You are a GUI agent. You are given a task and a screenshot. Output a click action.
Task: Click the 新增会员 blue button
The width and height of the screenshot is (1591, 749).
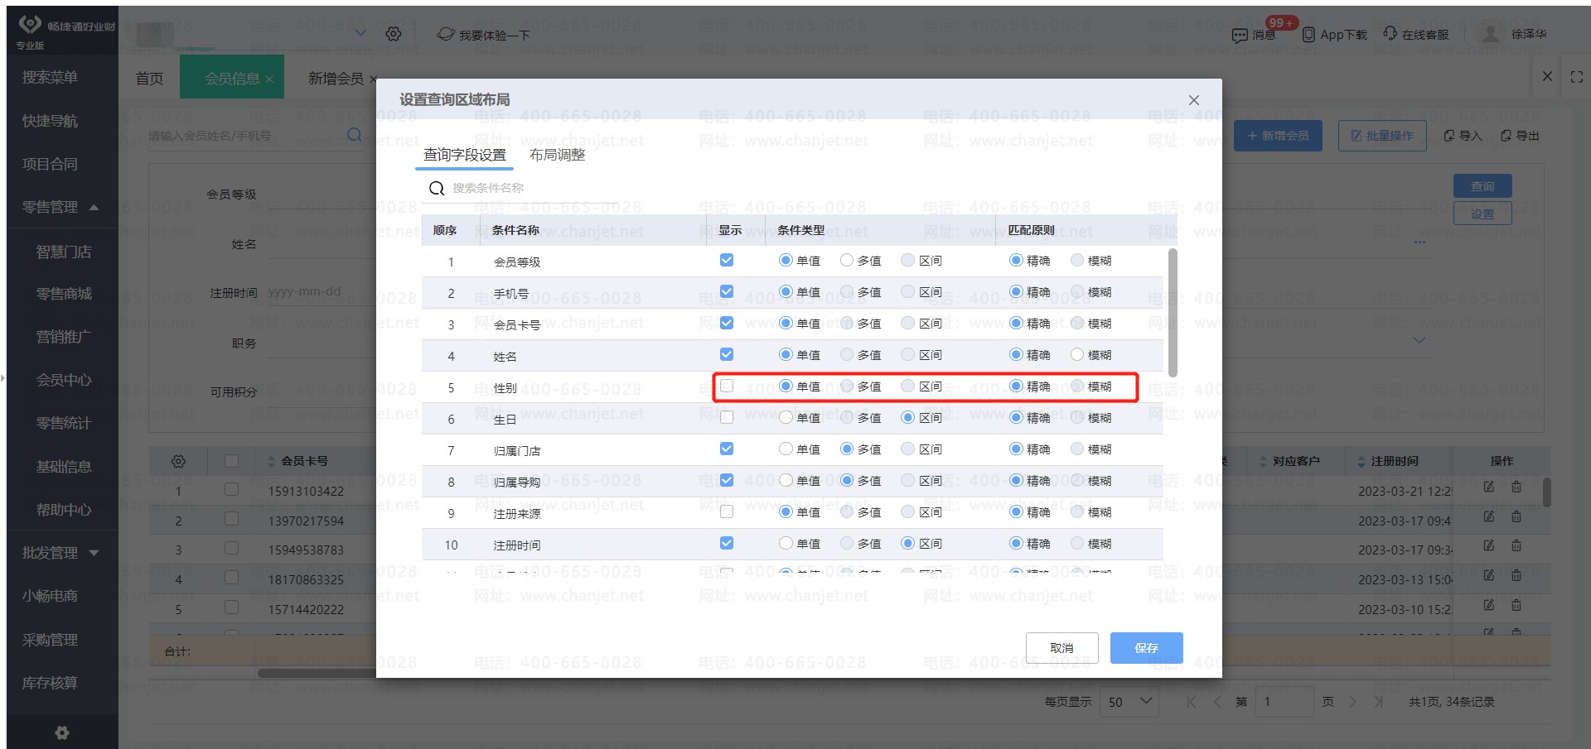pyautogui.click(x=1278, y=136)
